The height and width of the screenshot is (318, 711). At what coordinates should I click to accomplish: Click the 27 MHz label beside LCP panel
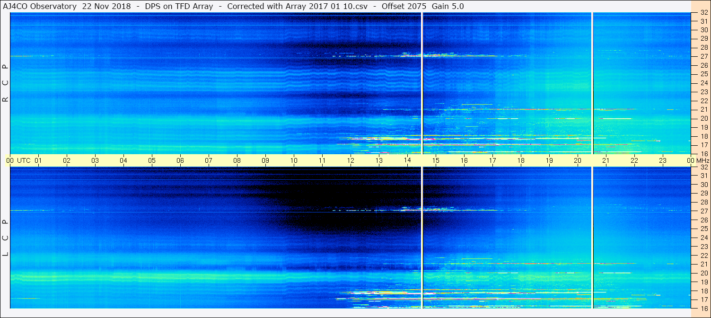704,211
